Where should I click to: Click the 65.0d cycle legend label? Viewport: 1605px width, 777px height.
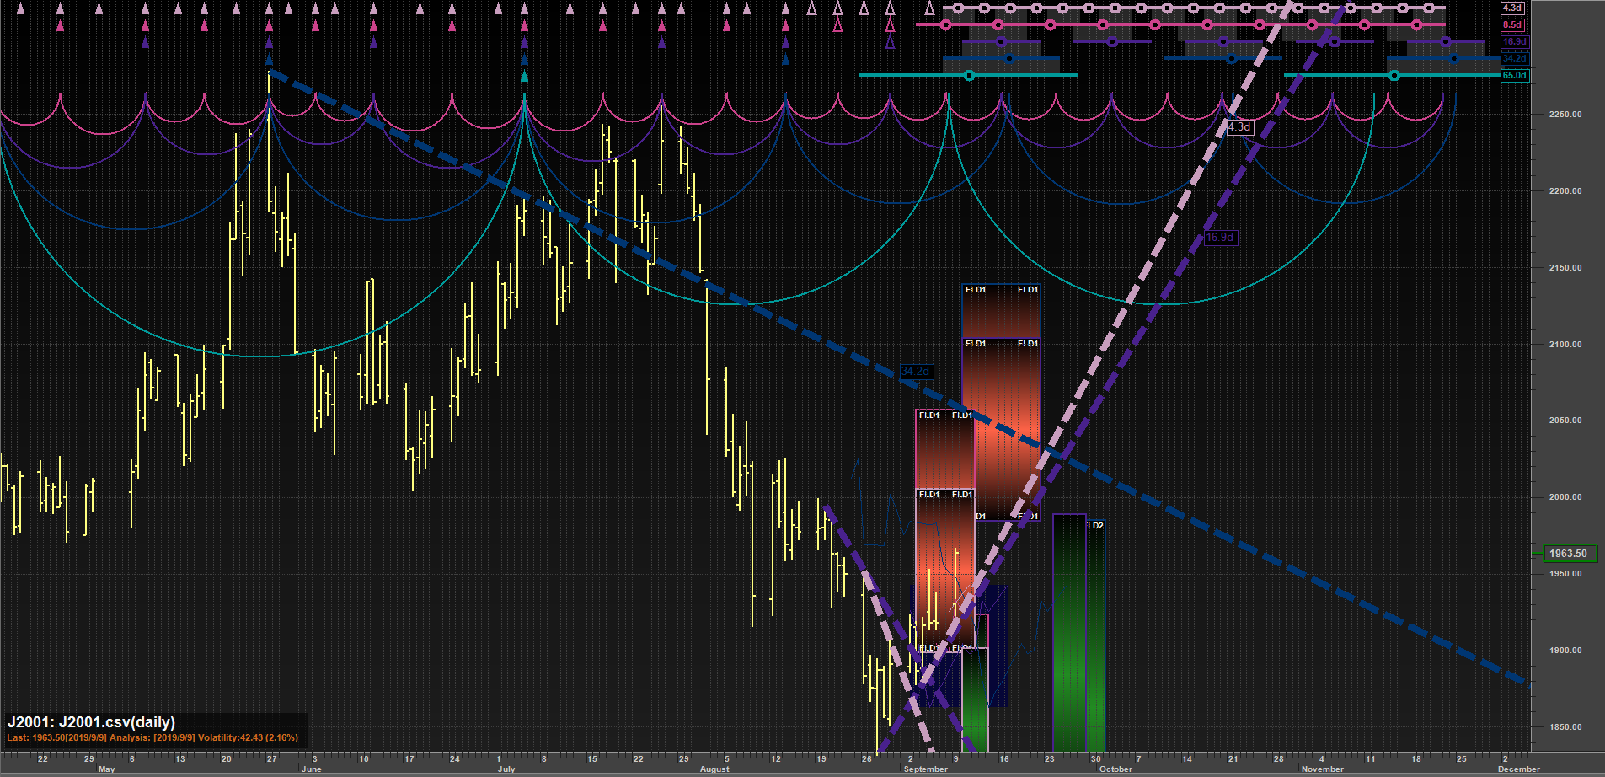click(x=1514, y=76)
